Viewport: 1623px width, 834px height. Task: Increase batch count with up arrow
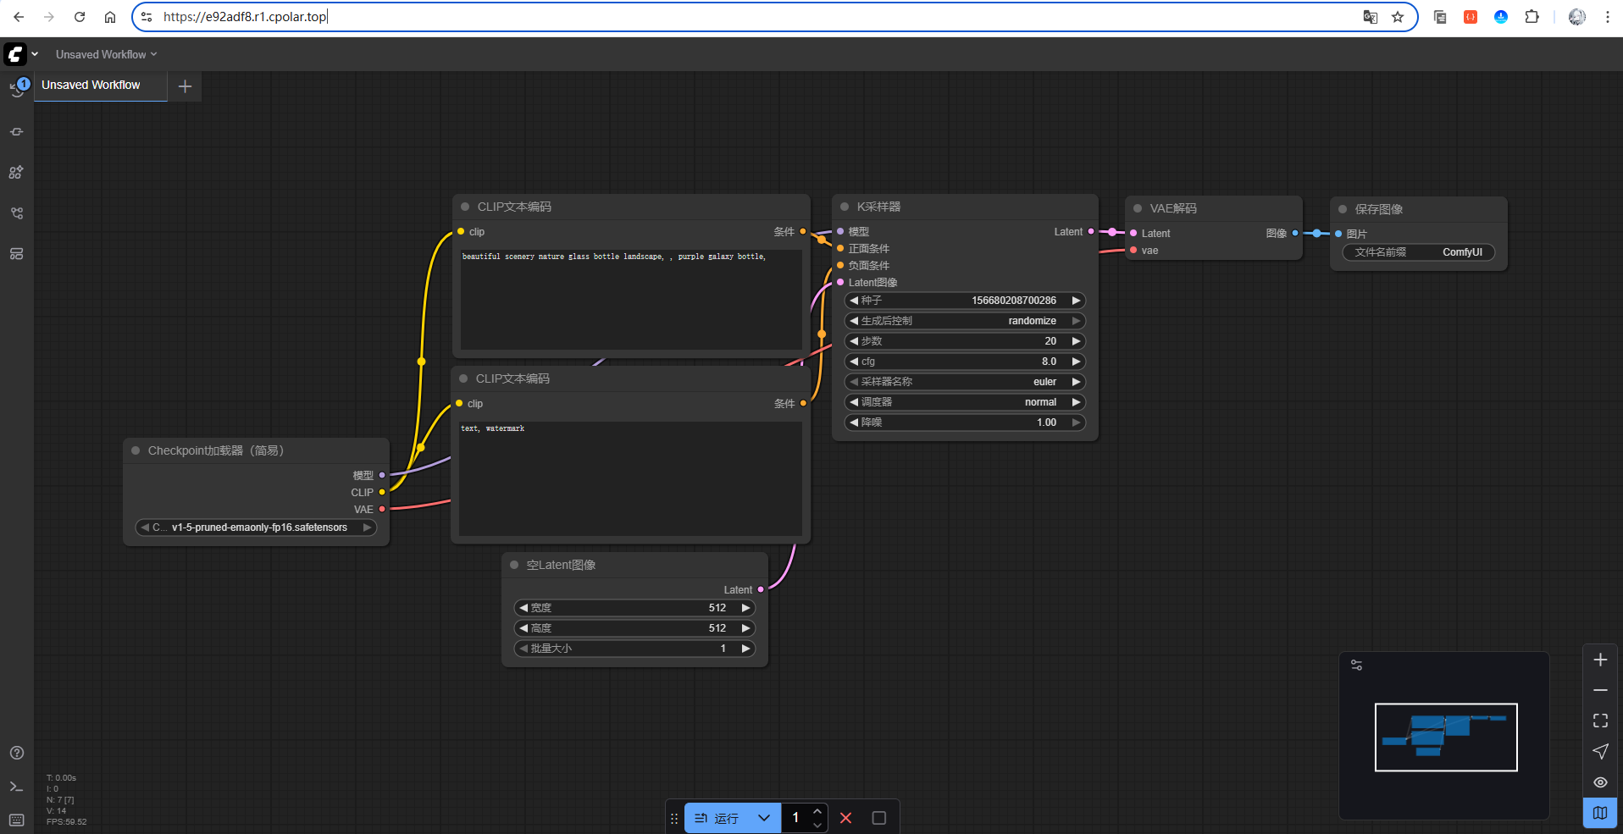click(817, 811)
